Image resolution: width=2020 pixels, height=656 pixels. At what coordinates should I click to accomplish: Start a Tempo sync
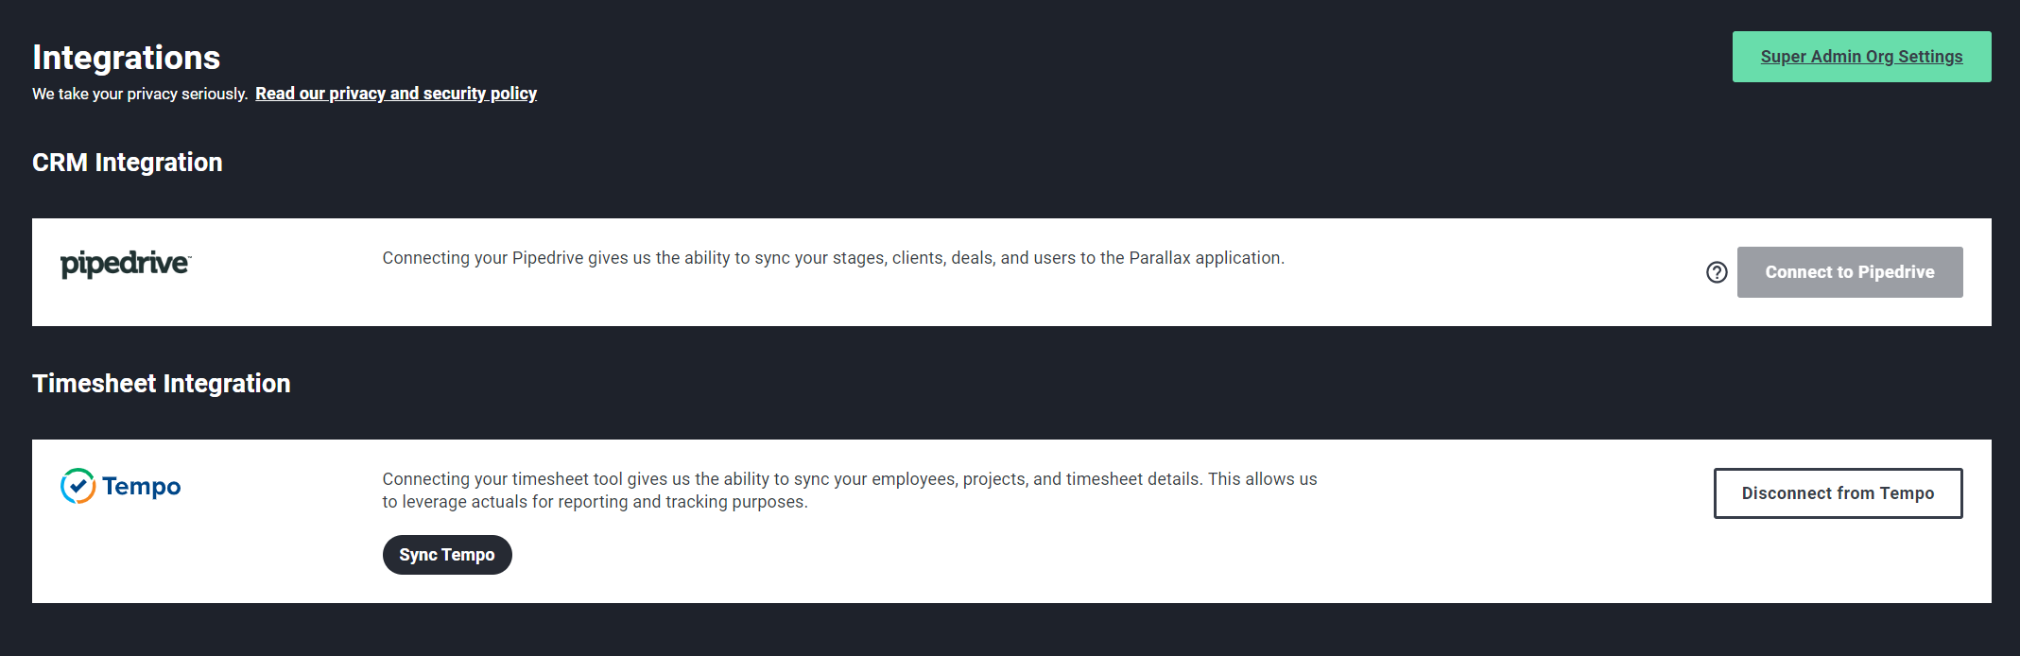coord(446,555)
